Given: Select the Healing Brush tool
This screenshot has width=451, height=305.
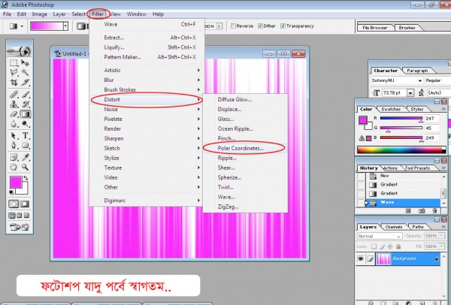Looking at the screenshot, I should click(x=14, y=95).
